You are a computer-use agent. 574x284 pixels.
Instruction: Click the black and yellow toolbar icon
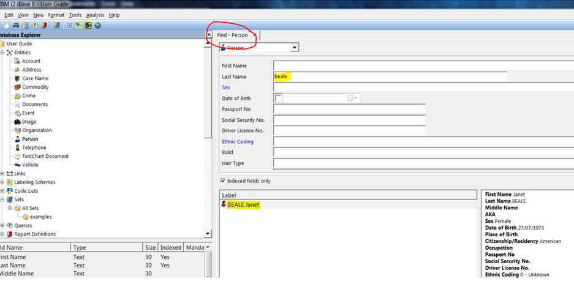(88, 26)
